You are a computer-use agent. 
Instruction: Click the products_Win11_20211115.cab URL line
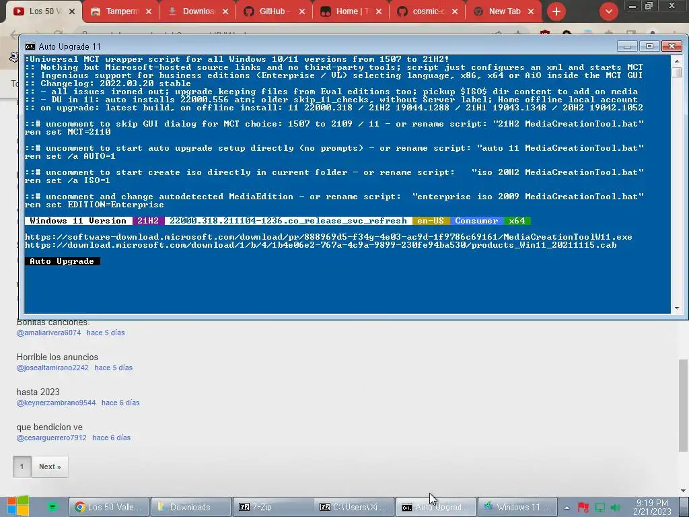(320, 245)
